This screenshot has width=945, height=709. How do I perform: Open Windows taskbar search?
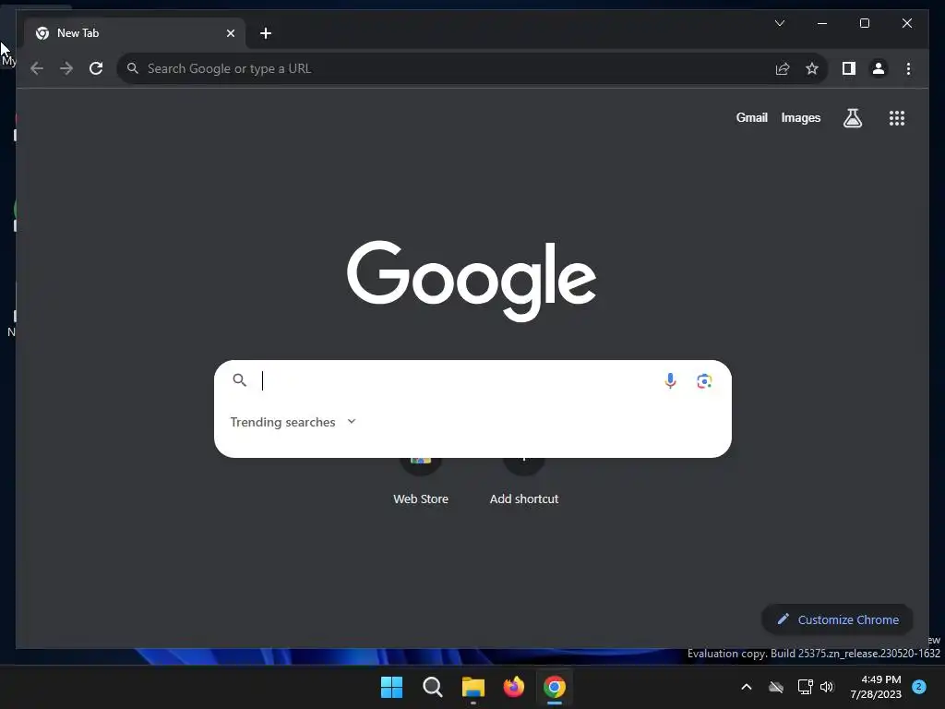pyautogui.click(x=432, y=687)
